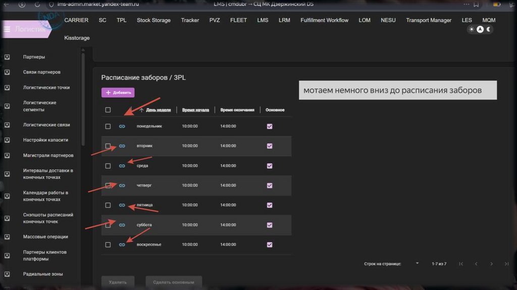The height and width of the screenshot is (290, 517).
Task: Toggle select-all checkbox in table header
Action: tap(108, 110)
